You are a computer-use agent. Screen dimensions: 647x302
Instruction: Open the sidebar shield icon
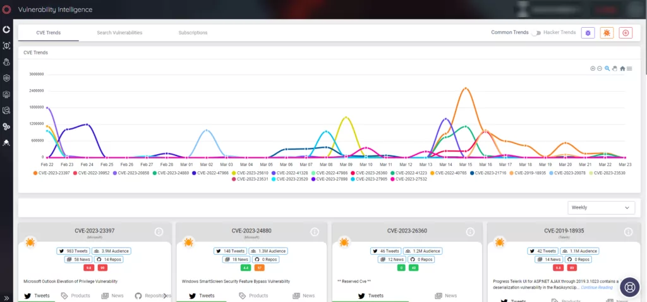click(x=6, y=78)
